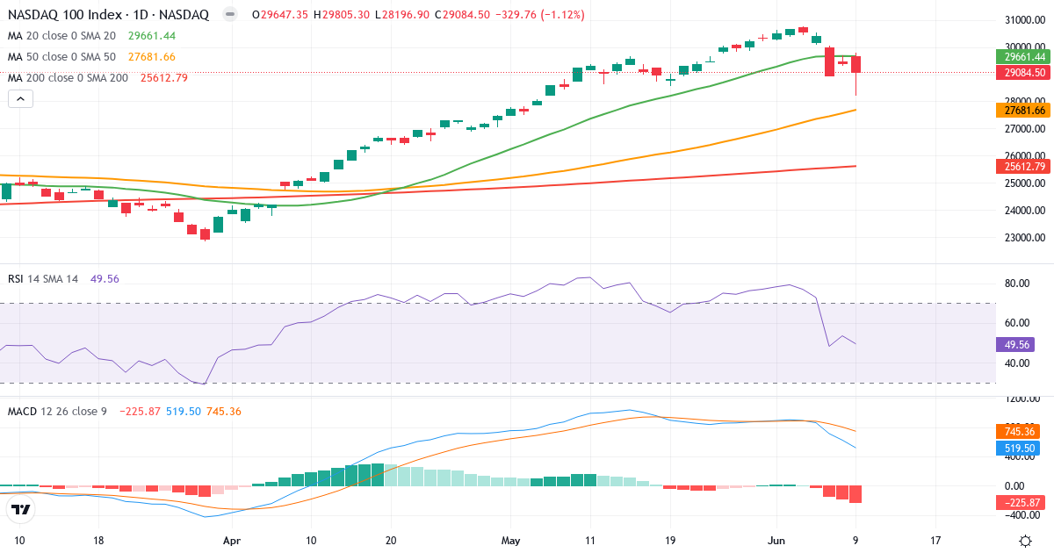The image size is (1054, 553).
Task: Click the Apr label on time axis
Action: 231,541
